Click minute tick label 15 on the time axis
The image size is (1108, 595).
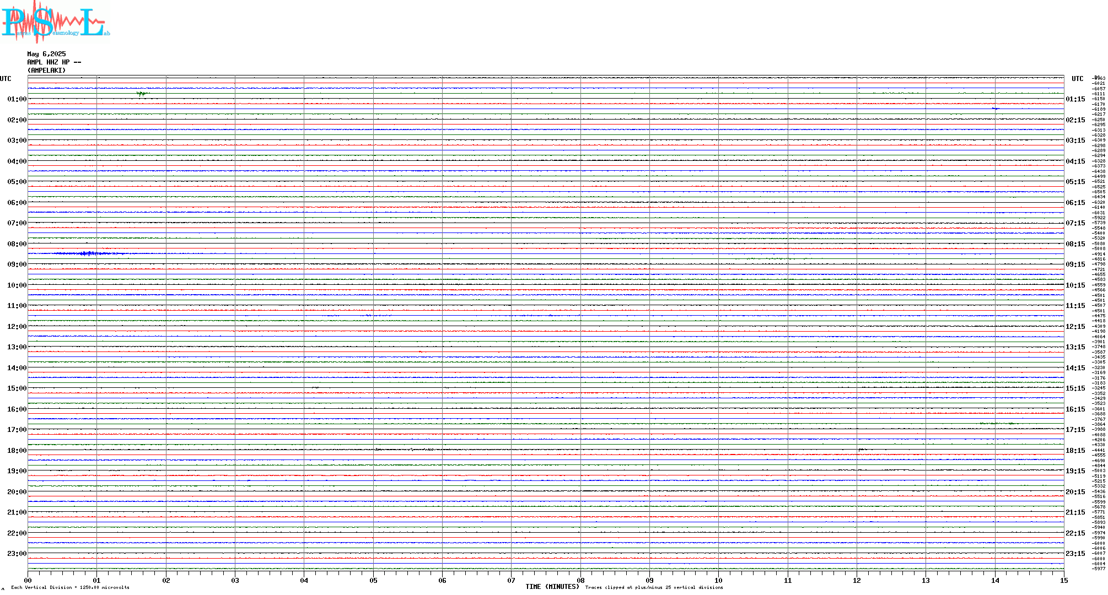1064,580
